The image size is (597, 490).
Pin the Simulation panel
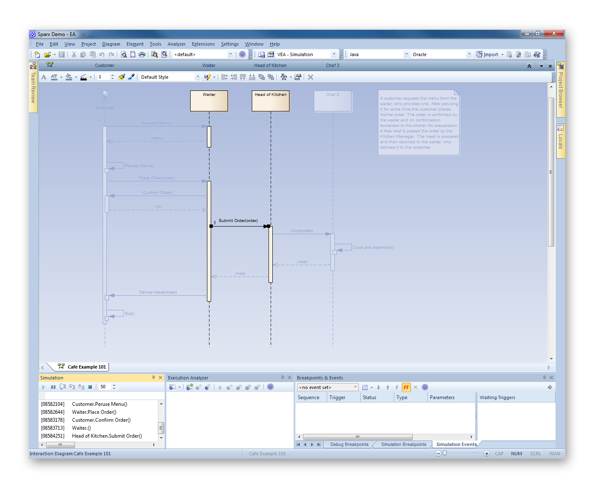[x=153, y=378]
